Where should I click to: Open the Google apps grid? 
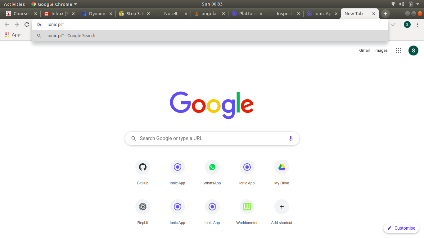pyautogui.click(x=399, y=51)
